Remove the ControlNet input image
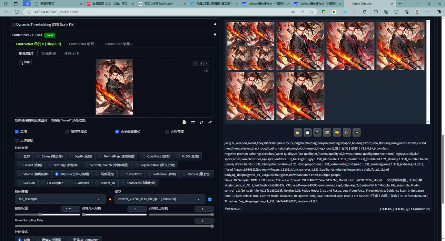445x241 pixels. coord(207,63)
